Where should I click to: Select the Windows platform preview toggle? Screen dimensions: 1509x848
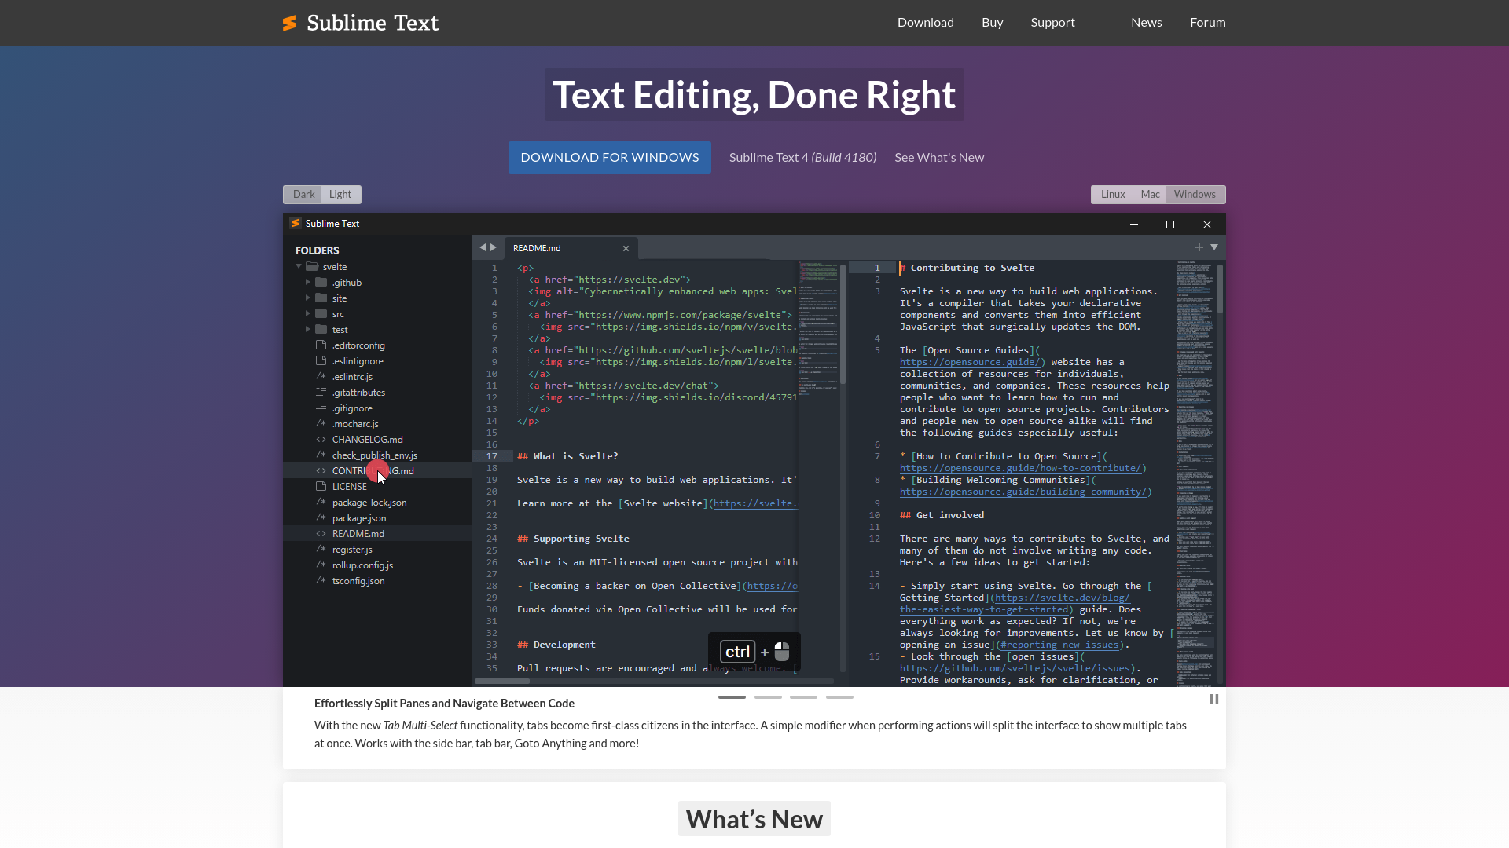pos(1195,195)
